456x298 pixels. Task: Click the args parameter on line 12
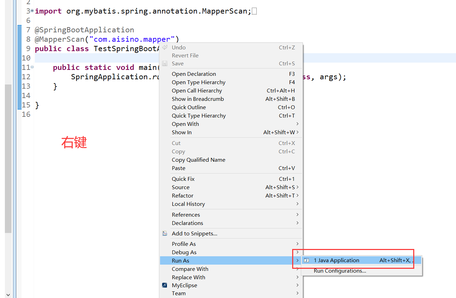pos(329,77)
